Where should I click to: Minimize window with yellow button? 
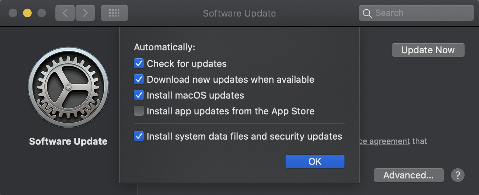[27, 13]
